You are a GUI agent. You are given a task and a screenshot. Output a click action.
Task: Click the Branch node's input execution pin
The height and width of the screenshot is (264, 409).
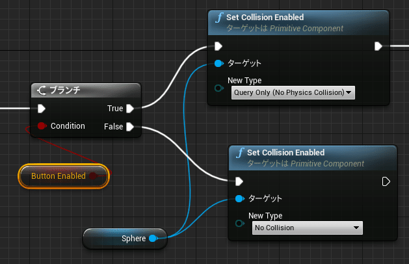coord(42,109)
